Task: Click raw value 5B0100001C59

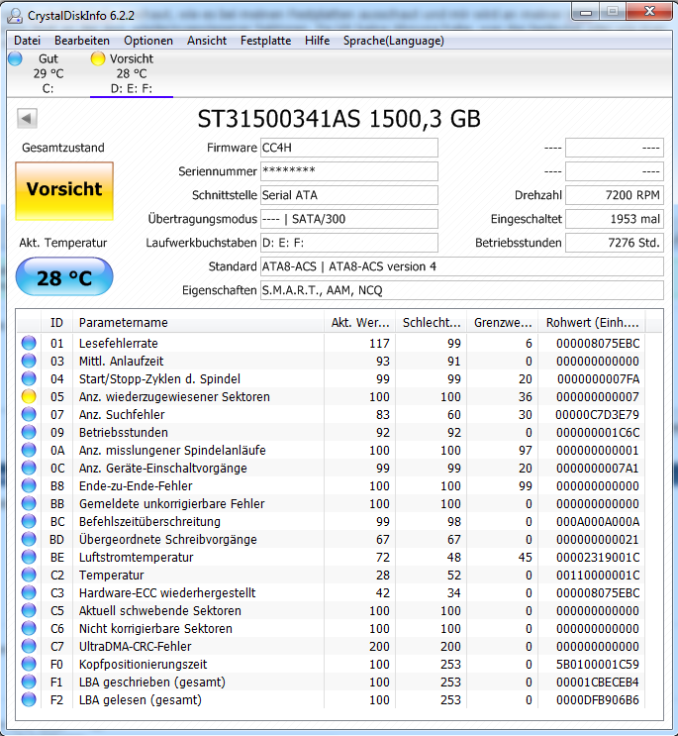Action: 598,665
